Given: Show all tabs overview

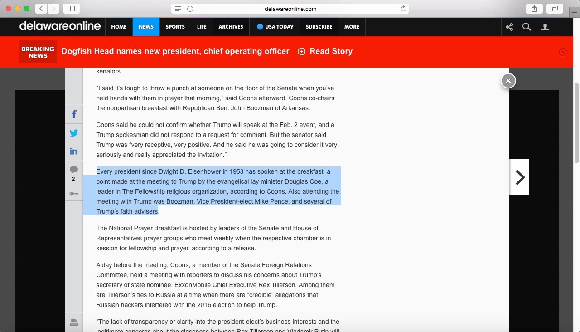Looking at the screenshot, I should tap(555, 9).
